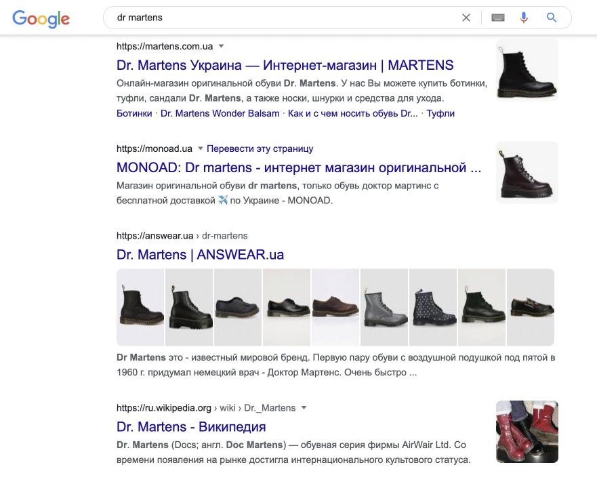Open the Туфли sitelink
Image resolution: width=597 pixels, height=488 pixels.
[440, 113]
